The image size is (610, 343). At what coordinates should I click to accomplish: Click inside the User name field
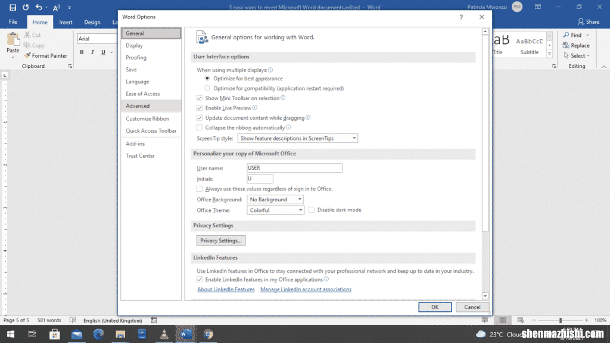pyautogui.click(x=294, y=167)
